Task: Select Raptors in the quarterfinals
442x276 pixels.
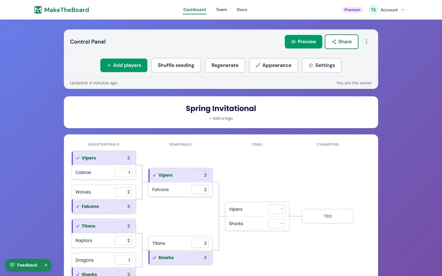Action: click(104, 240)
